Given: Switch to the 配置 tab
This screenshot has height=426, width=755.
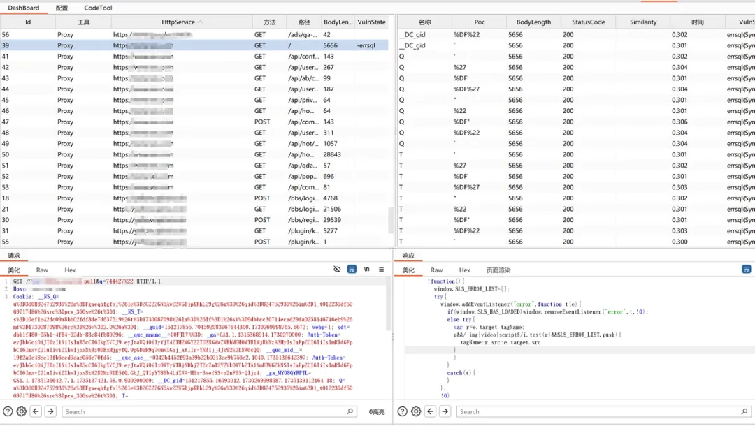Looking at the screenshot, I should tap(62, 8).
